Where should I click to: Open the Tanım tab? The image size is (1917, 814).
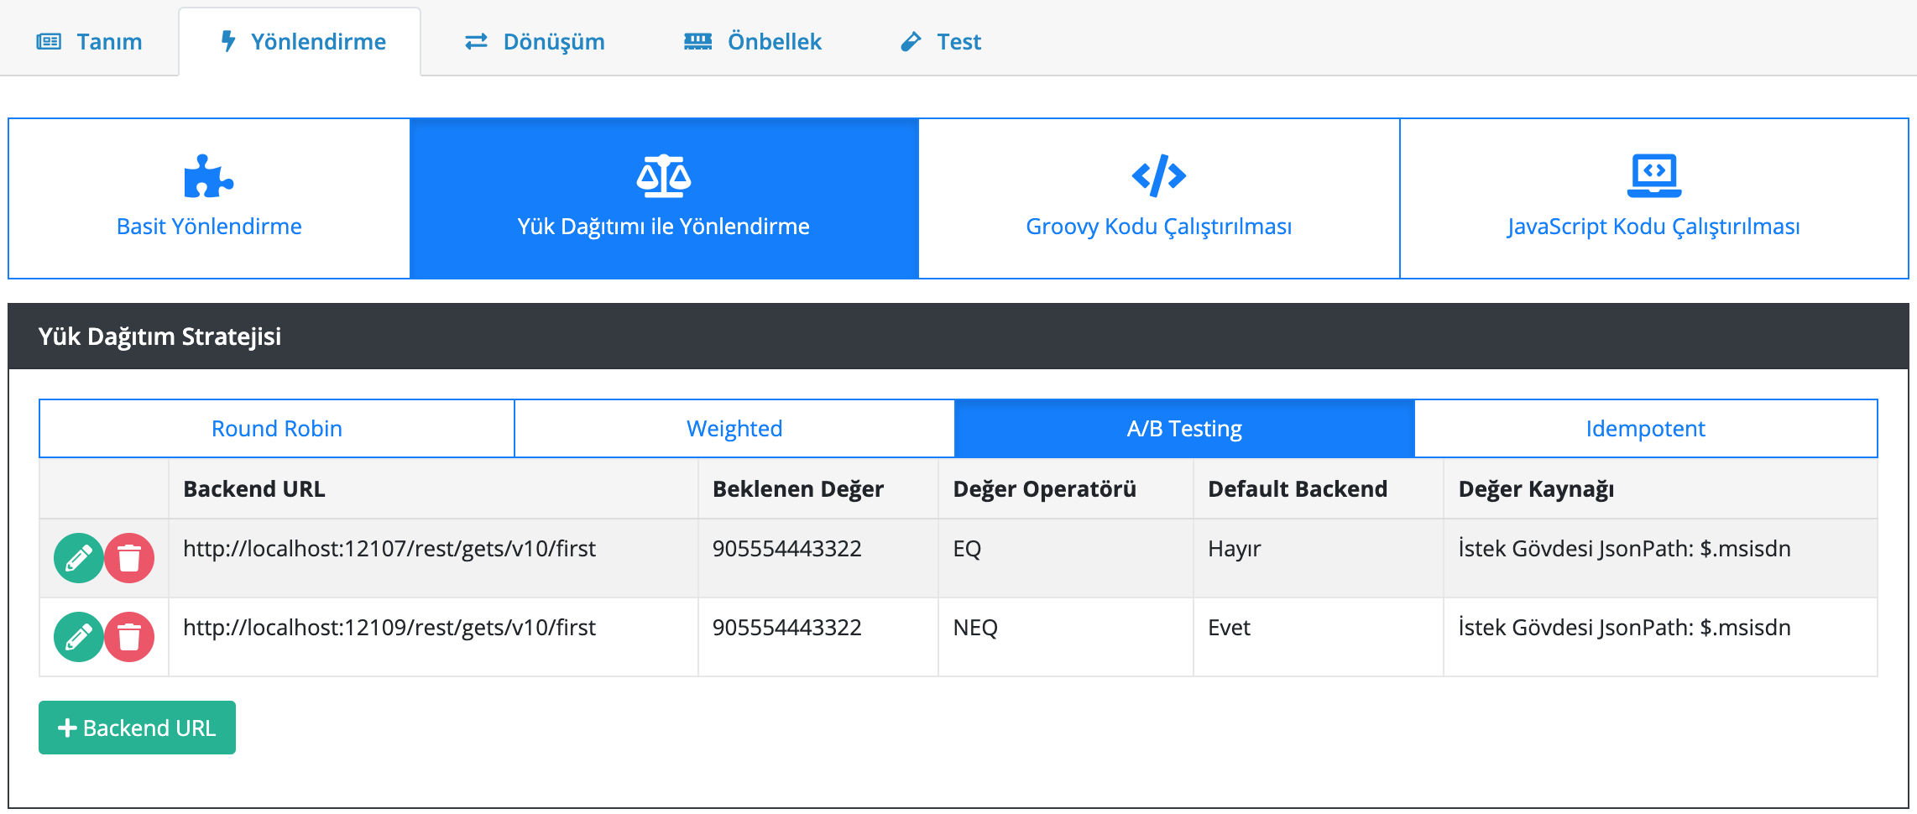click(89, 42)
